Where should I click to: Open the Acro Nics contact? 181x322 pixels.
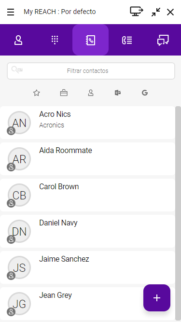pyautogui.click(x=88, y=123)
